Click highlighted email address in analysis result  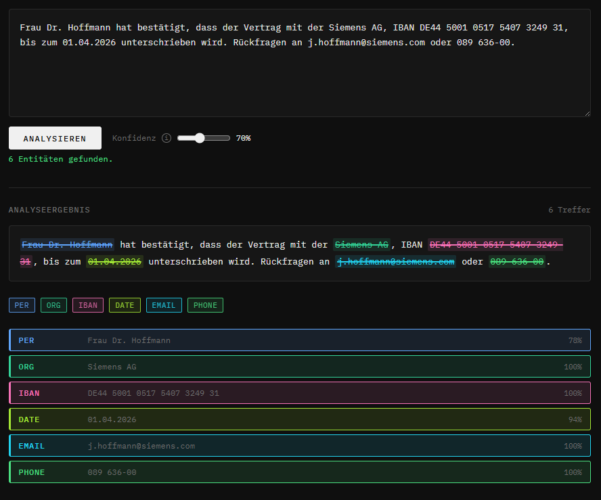(x=396, y=262)
